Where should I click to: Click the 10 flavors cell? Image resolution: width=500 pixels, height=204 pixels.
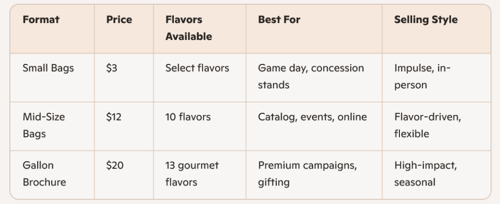188,117
